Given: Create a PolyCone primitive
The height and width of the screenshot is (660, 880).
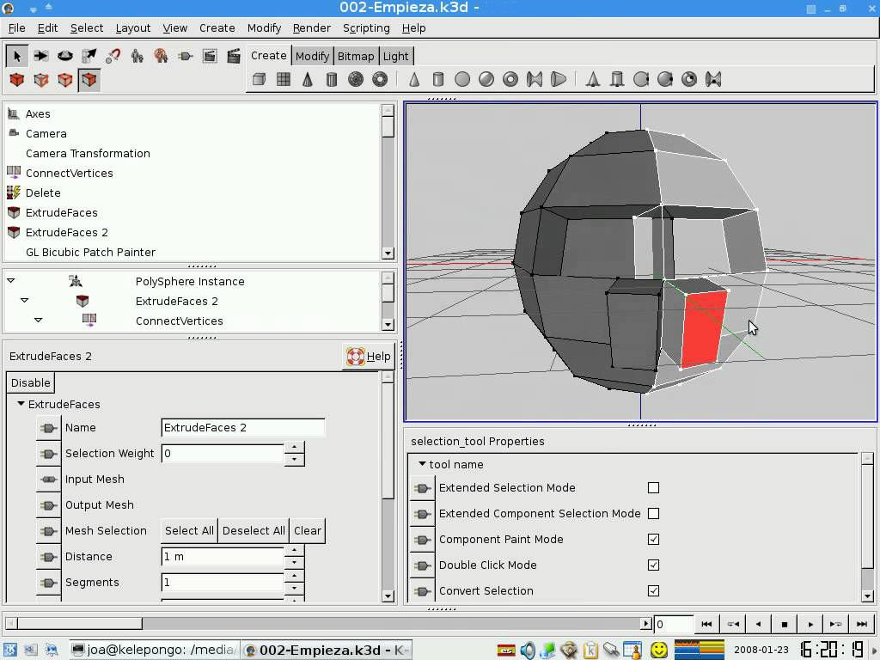Looking at the screenshot, I should pyautogui.click(x=306, y=78).
